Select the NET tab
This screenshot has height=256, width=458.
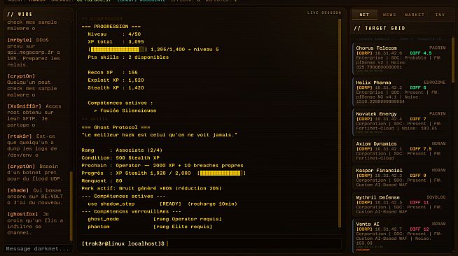point(364,15)
